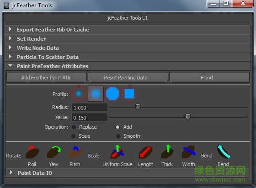Expand Export Feather Rib Or Cache section
Viewport: 256px width, 188px height.
coord(128,30)
